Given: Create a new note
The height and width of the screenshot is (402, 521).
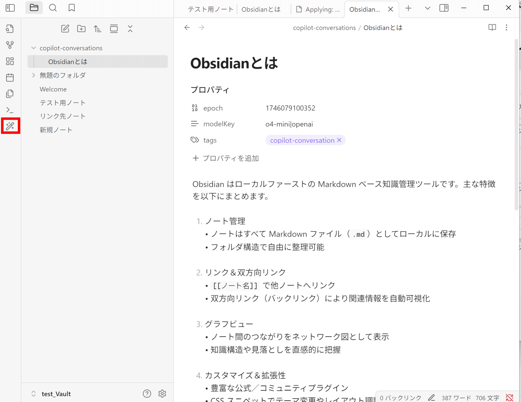Looking at the screenshot, I should tap(65, 29).
